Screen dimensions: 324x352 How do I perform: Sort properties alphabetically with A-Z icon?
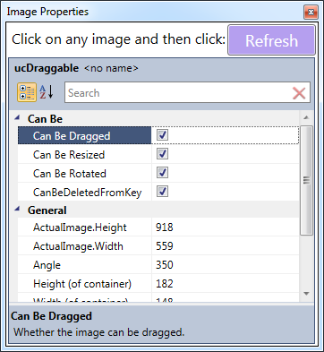pos(47,92)
